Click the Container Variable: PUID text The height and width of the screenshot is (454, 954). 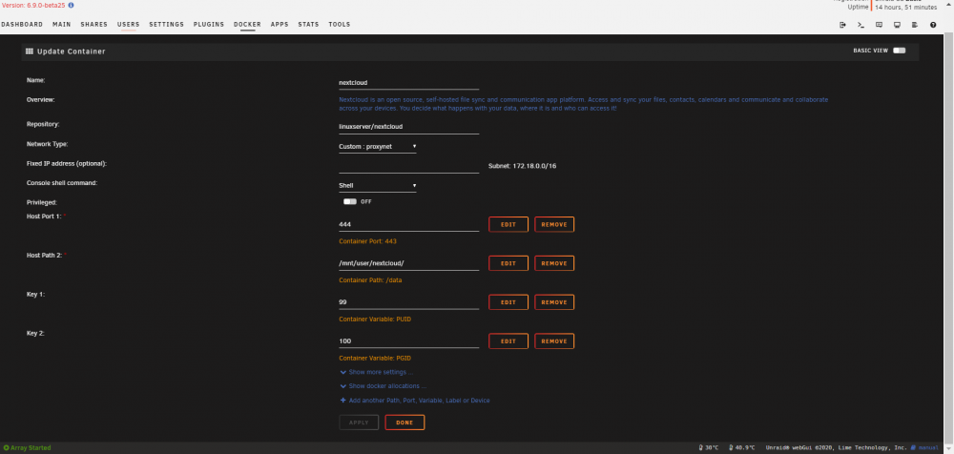point(375,319)
